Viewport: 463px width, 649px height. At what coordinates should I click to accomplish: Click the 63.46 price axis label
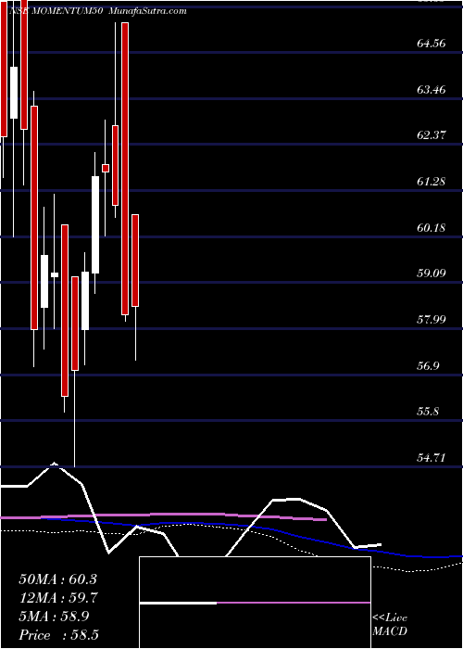[x=432, y=89]
